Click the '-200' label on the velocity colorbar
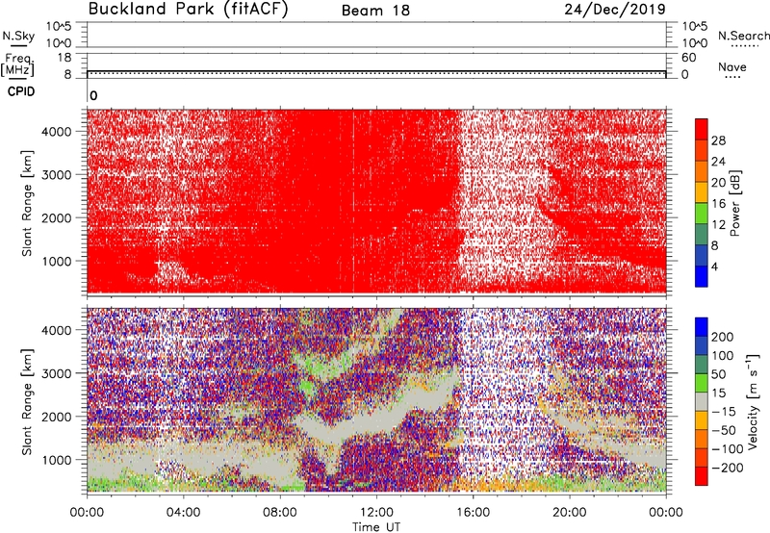 click(x=728, y=468)
